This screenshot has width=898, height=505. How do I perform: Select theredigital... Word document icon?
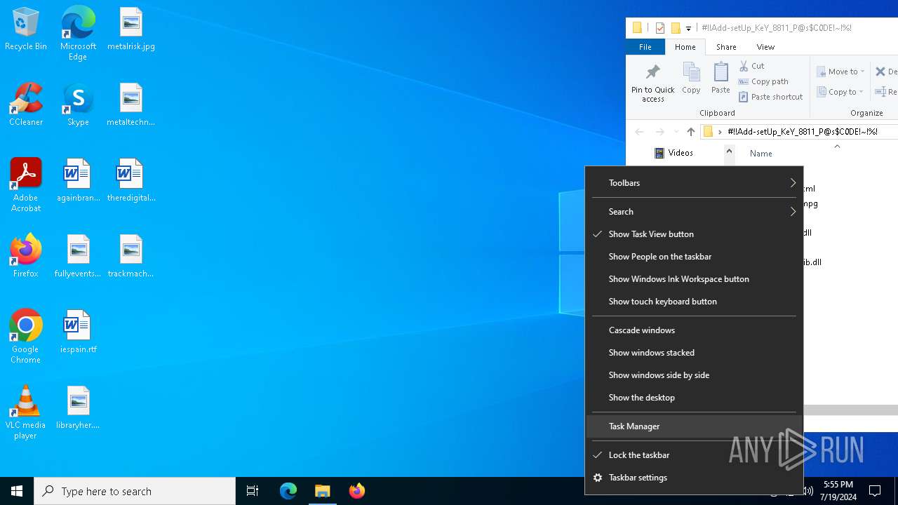pos(130,181)
